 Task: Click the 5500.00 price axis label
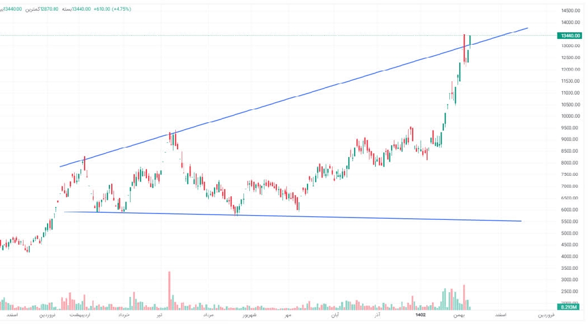(570, 222)
